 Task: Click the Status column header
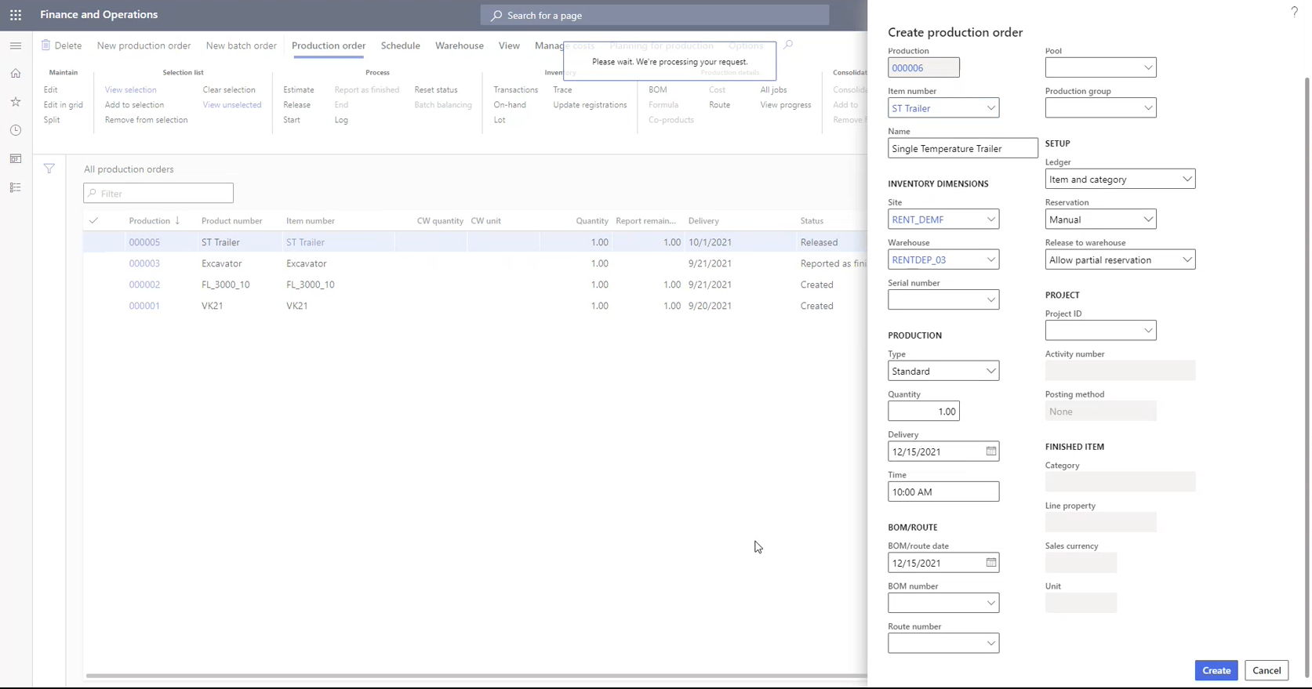click(x=812, y=221)
